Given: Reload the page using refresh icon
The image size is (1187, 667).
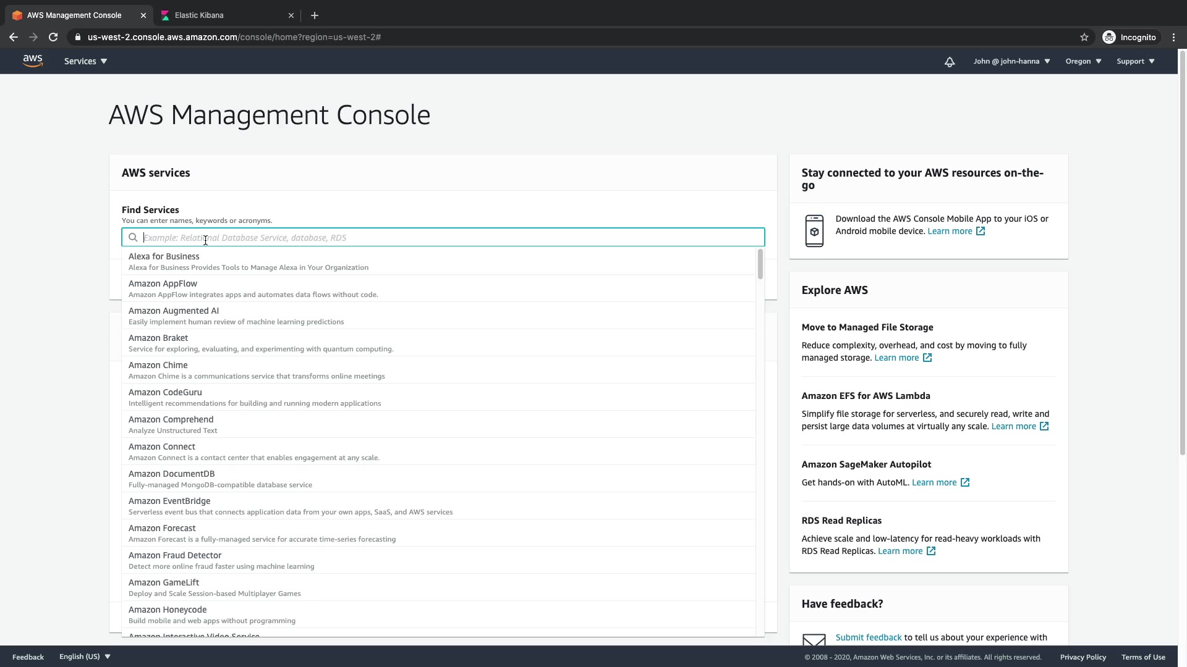Looking at the screenshot, I should (x=53, y=37).
